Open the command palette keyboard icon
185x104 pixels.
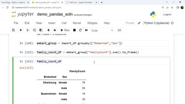pyautogui.click(x=119, y=30)
